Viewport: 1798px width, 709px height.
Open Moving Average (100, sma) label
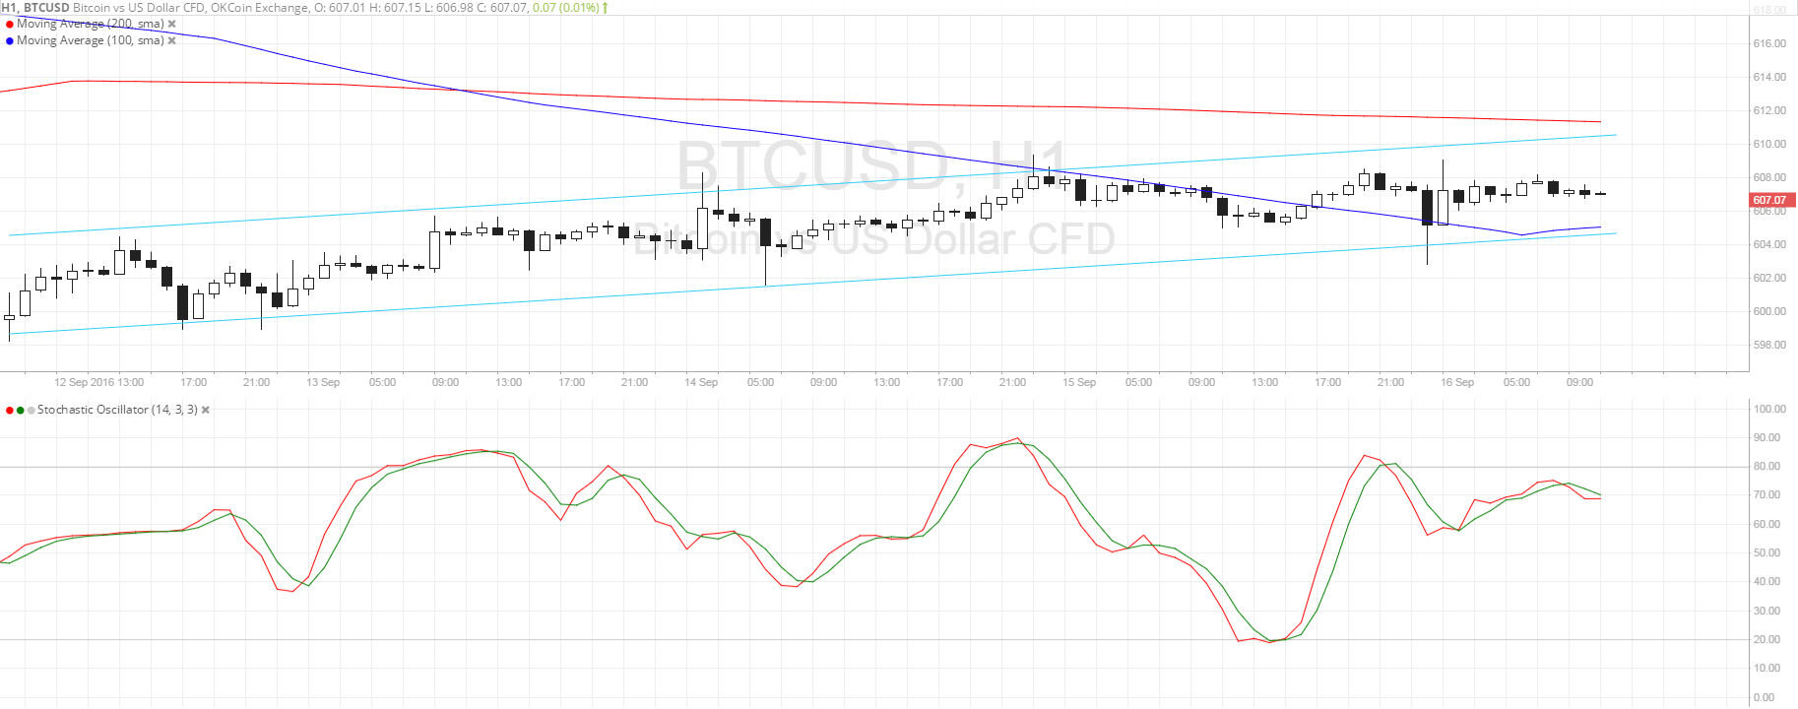point(91,40)
